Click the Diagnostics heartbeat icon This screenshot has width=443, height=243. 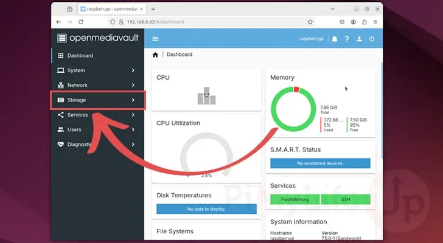pos(61,144)
